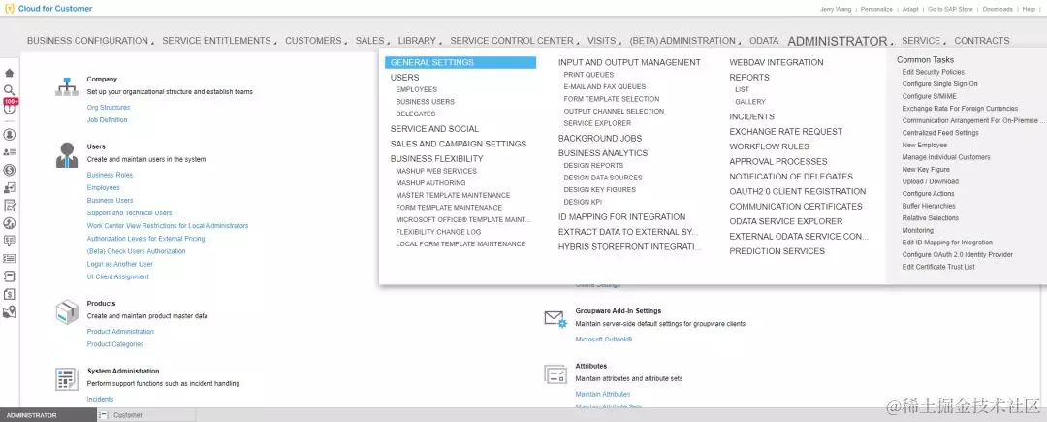Open Edit Security Policies common task
Image resolution: width=1047 pixels, height=422 pixels.
[933, 72]
